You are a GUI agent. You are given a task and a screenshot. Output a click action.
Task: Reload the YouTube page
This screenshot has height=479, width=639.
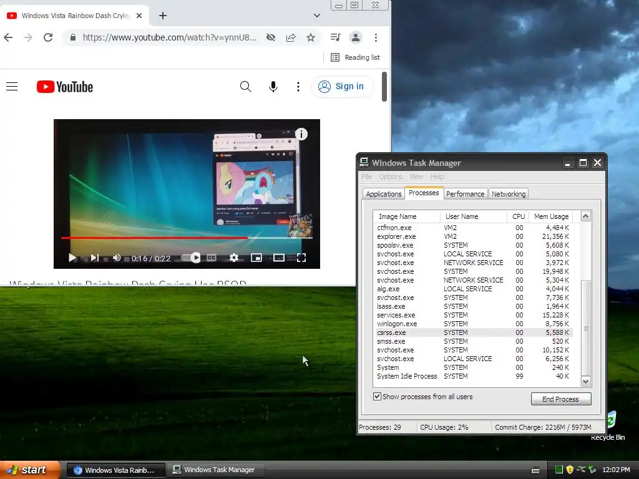tap(48, 37)
